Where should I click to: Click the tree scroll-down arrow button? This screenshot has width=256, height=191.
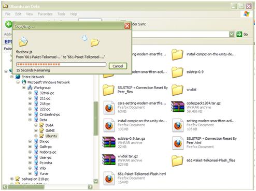pyautogui.click(x=95, y=182)
